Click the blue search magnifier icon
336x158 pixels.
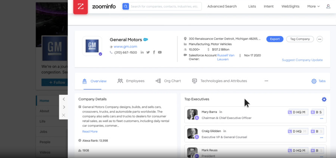click(x=125, y=6)
